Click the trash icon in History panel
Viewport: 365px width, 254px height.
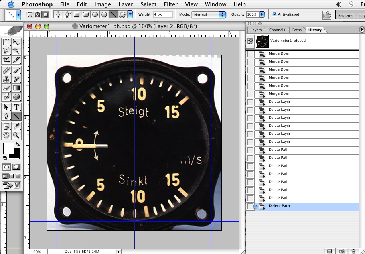(x=353, y=251)
